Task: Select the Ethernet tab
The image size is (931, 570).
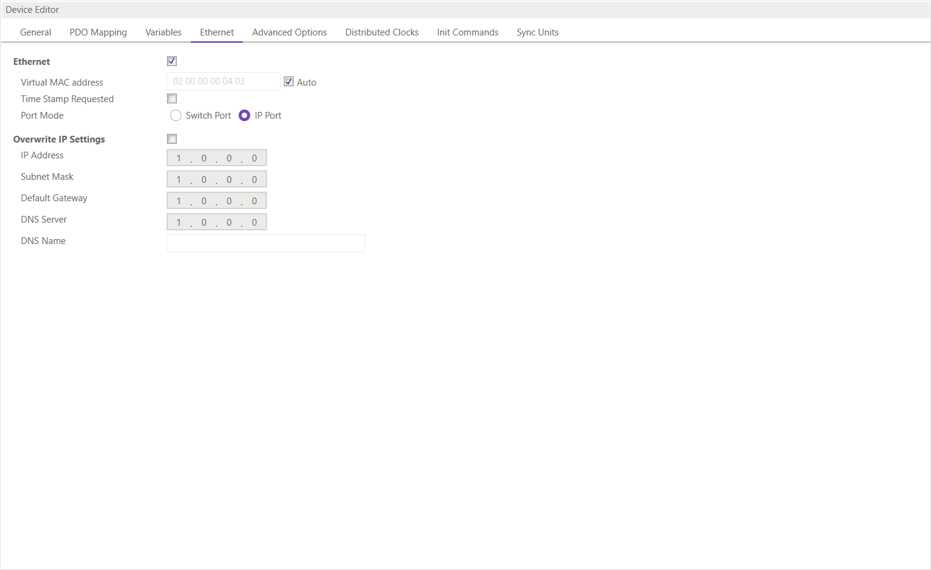Action: click(x=217, y=32)
